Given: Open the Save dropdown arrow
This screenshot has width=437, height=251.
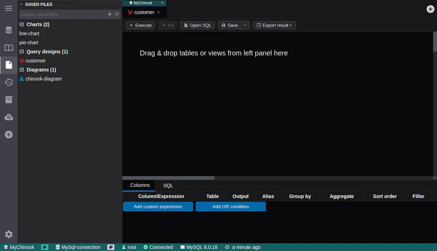Looking at the screenshot, I should (245, 25).
